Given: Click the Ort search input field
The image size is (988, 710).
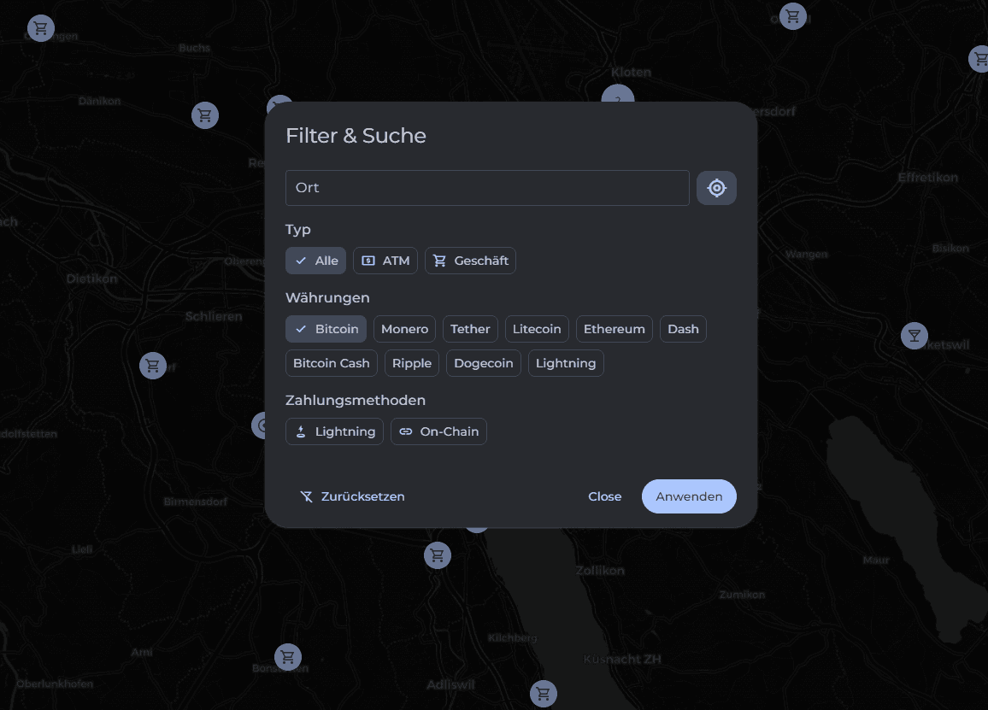Looking at the screenshot, I should (x=487, y=188).
